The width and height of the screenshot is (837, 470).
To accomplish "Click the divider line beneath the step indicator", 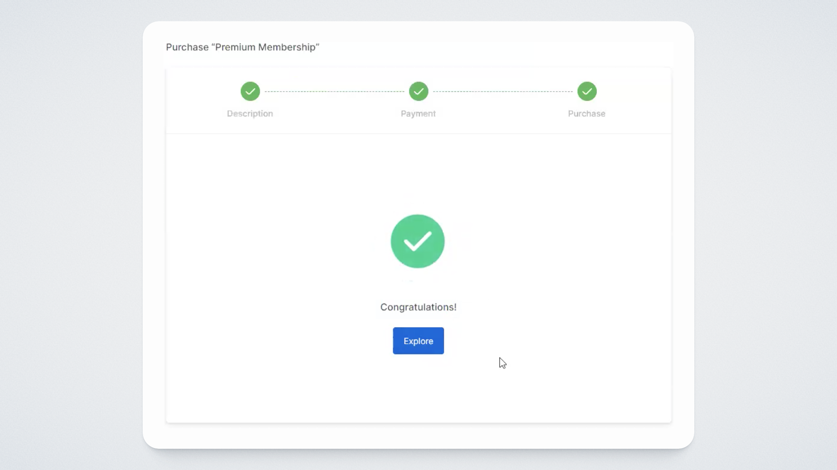I will (x=418, y=133).
